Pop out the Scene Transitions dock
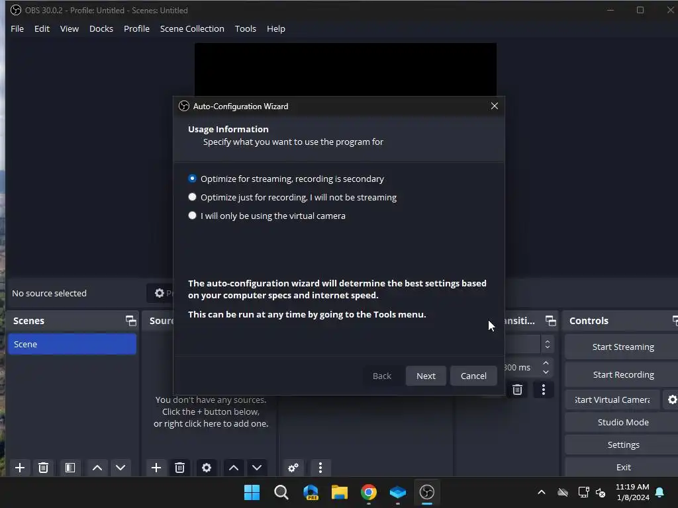Viewport: 678px width, 508px height. click(550, 321)
